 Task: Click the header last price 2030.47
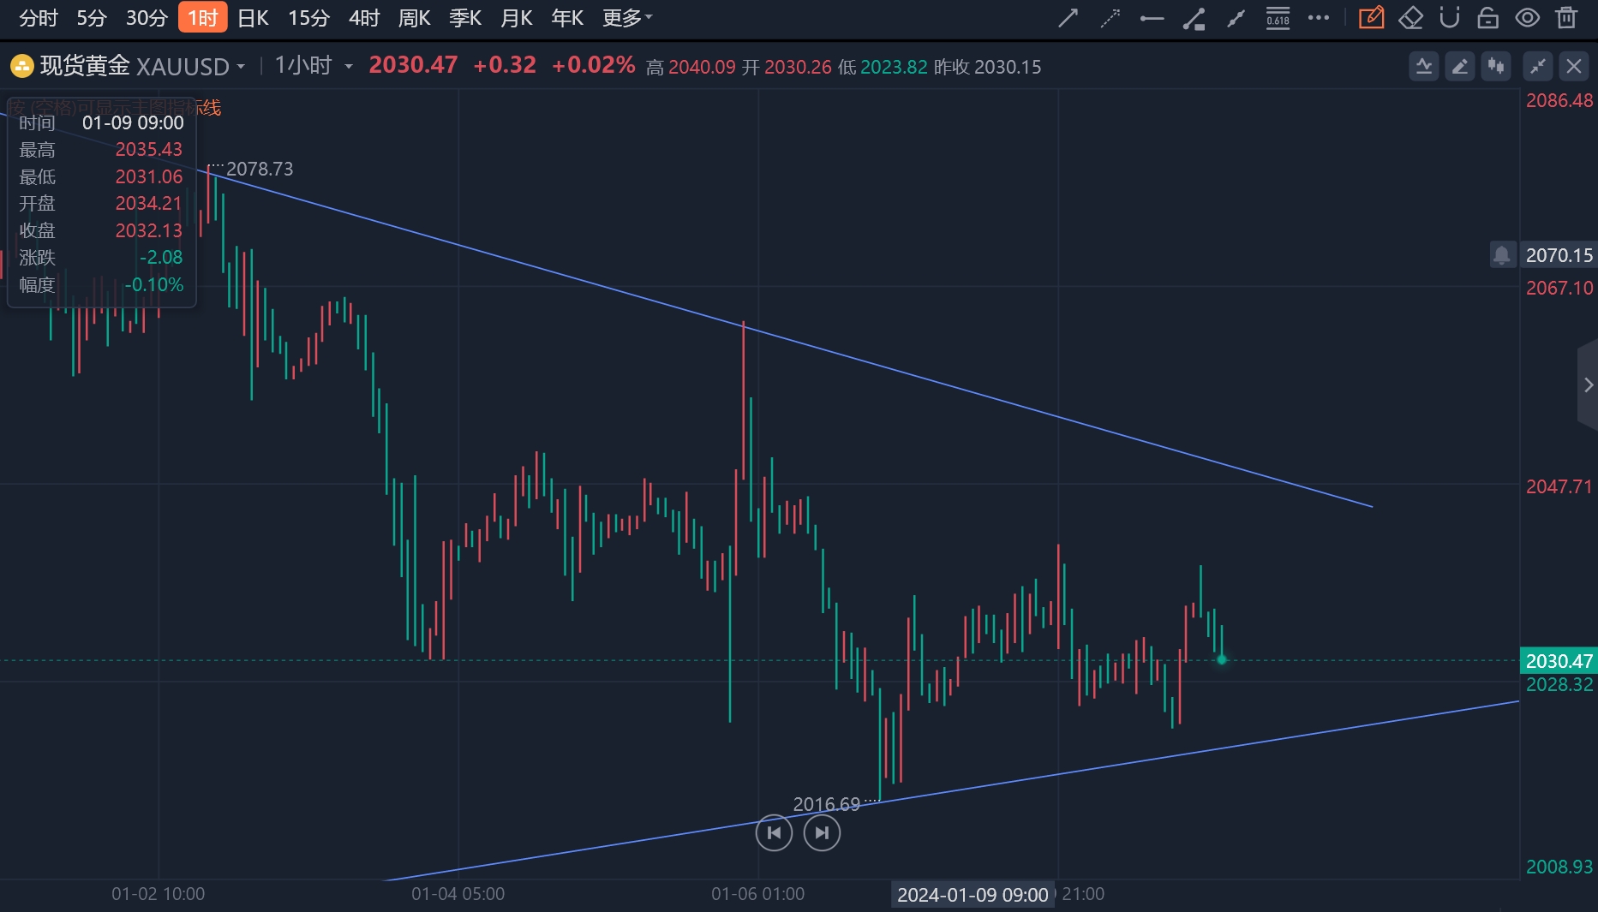(x=413, y=65)
